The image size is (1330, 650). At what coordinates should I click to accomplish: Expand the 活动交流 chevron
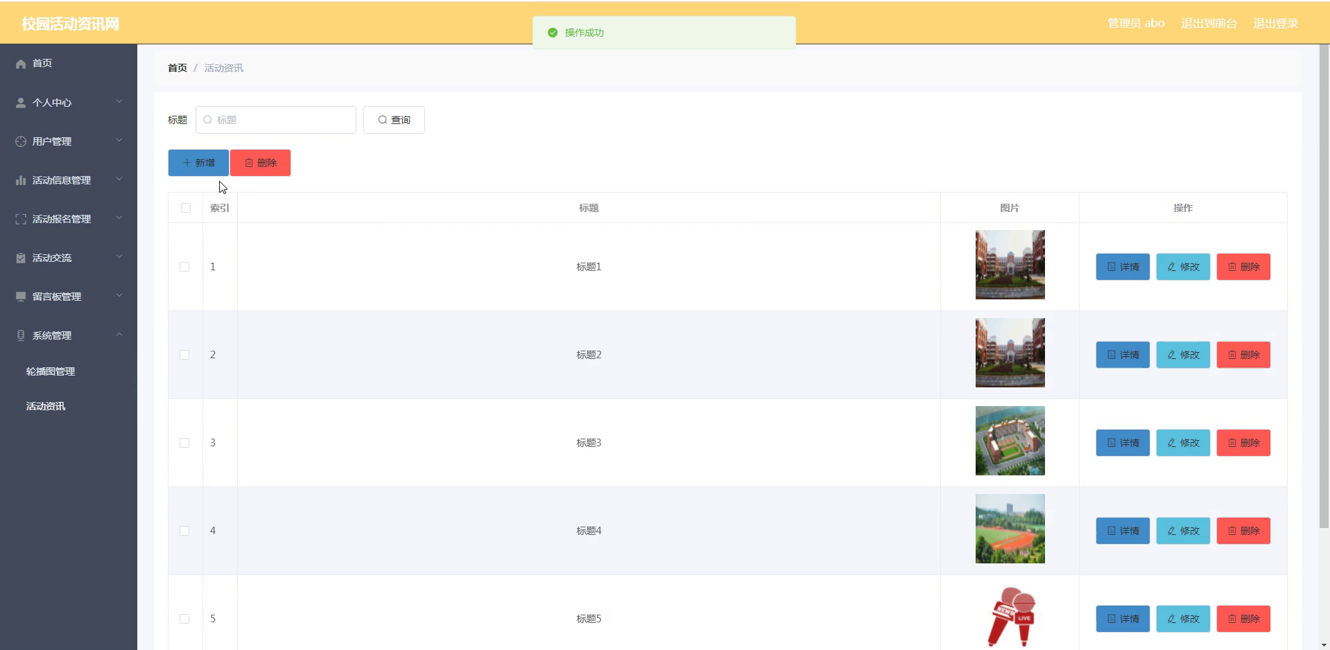click(x=119, y=256)
